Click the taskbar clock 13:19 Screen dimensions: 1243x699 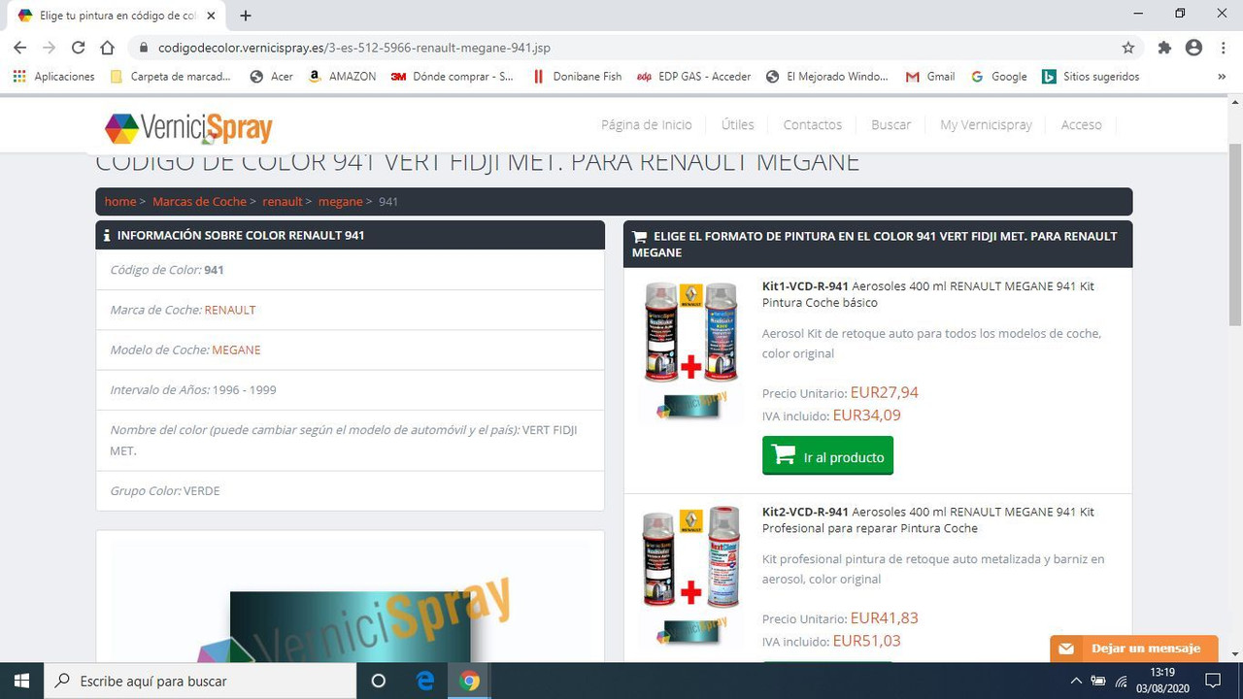tap(1161, 672)
